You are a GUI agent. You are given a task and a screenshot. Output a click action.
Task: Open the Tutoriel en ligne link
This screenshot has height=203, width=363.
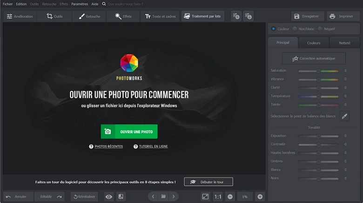pos(153,146)
